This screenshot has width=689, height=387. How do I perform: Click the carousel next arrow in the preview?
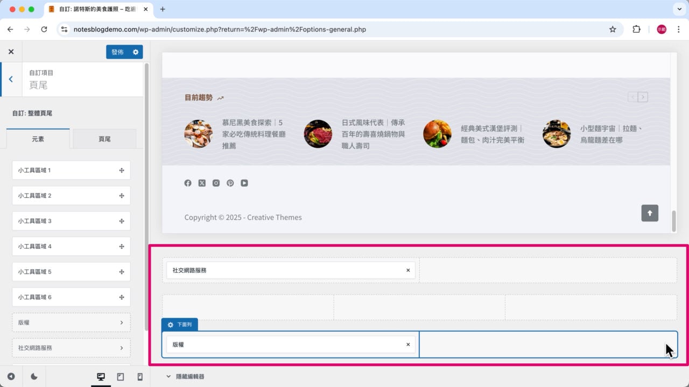(643, 97)
